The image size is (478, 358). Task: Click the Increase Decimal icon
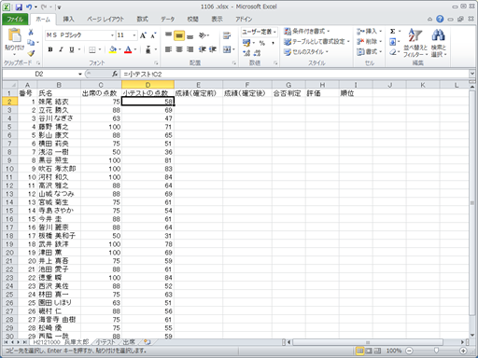point(246,53)
